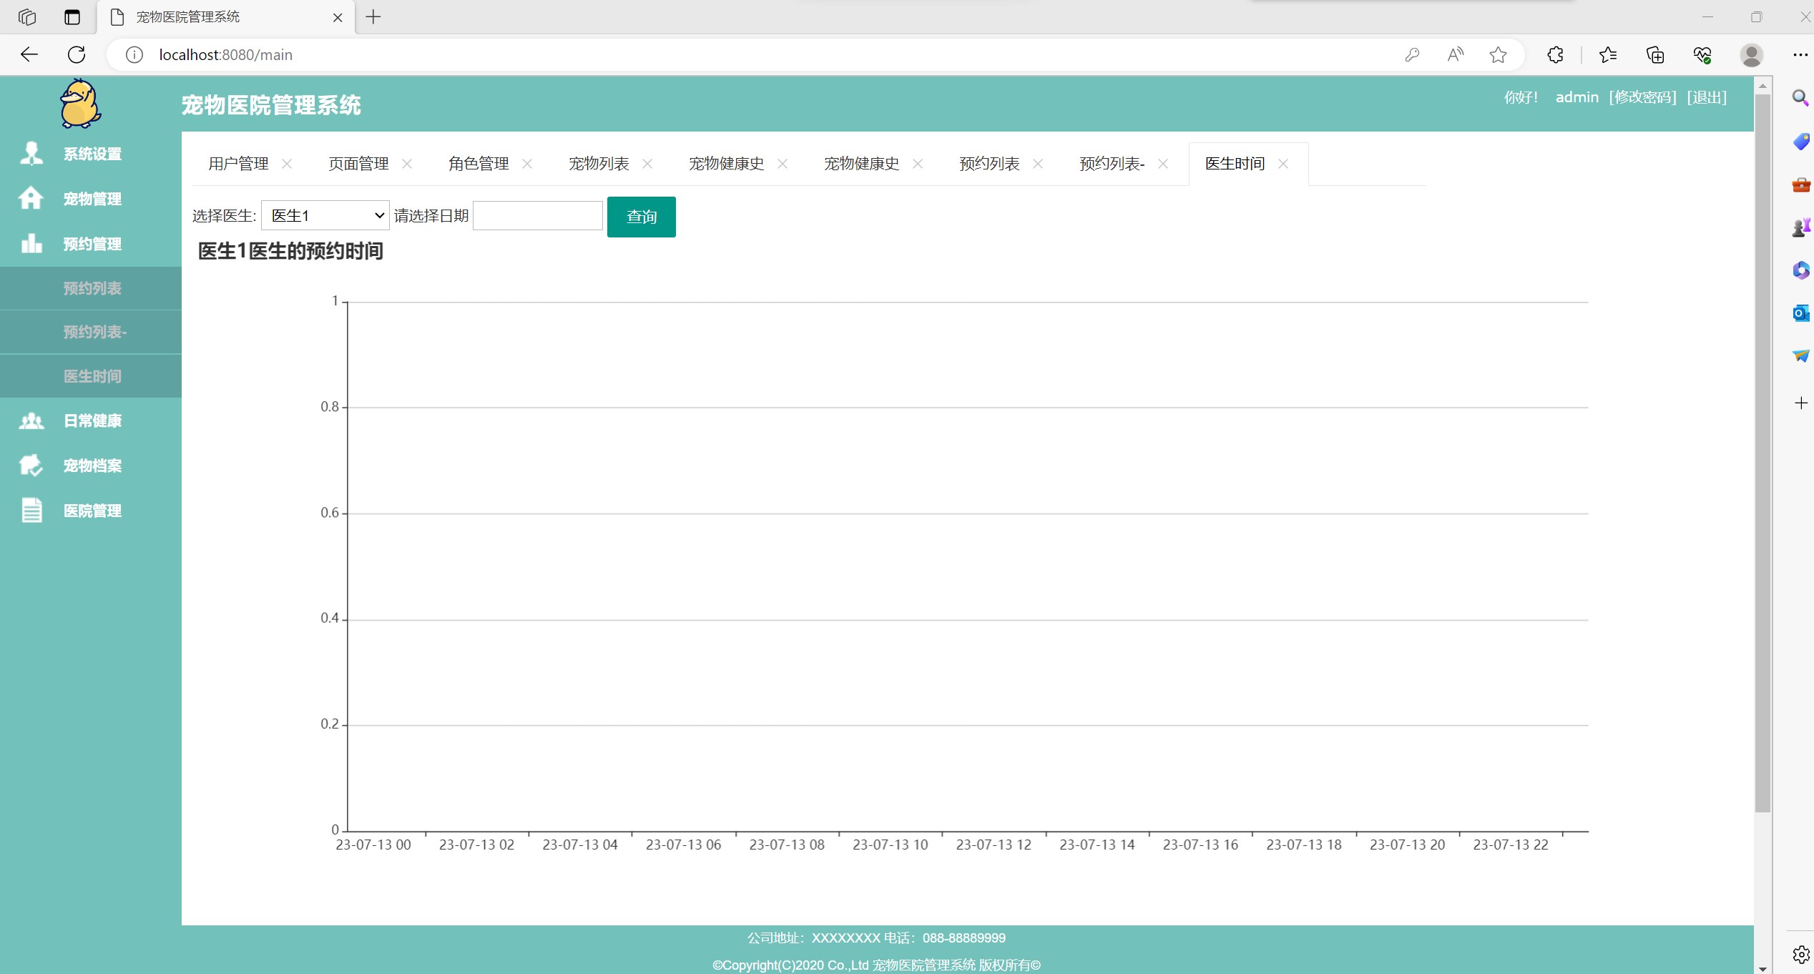Click the admin username text

[1577, 97]
